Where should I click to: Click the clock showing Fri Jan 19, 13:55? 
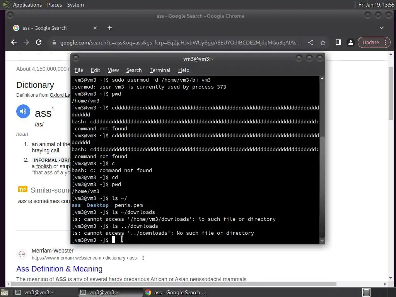(x=376, y=5)
